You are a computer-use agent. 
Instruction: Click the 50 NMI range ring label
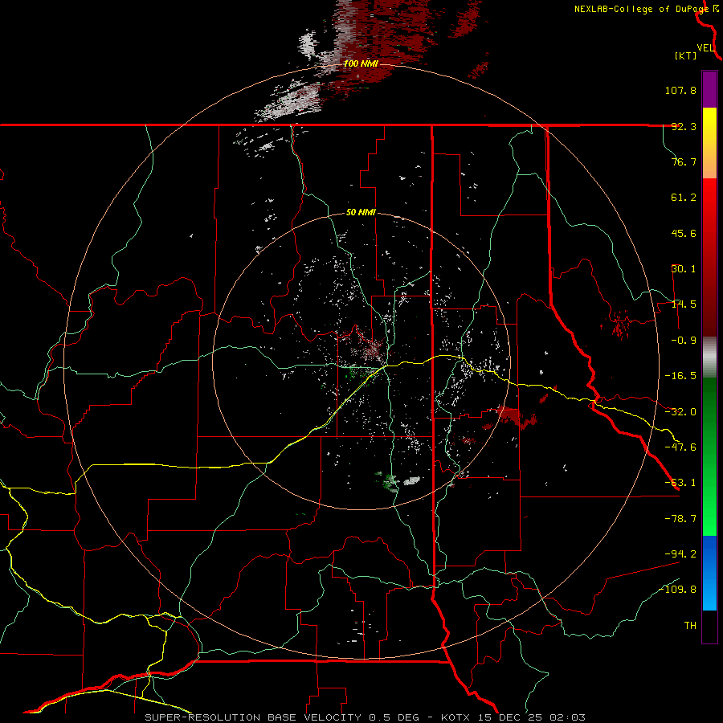tap(361, 212)
